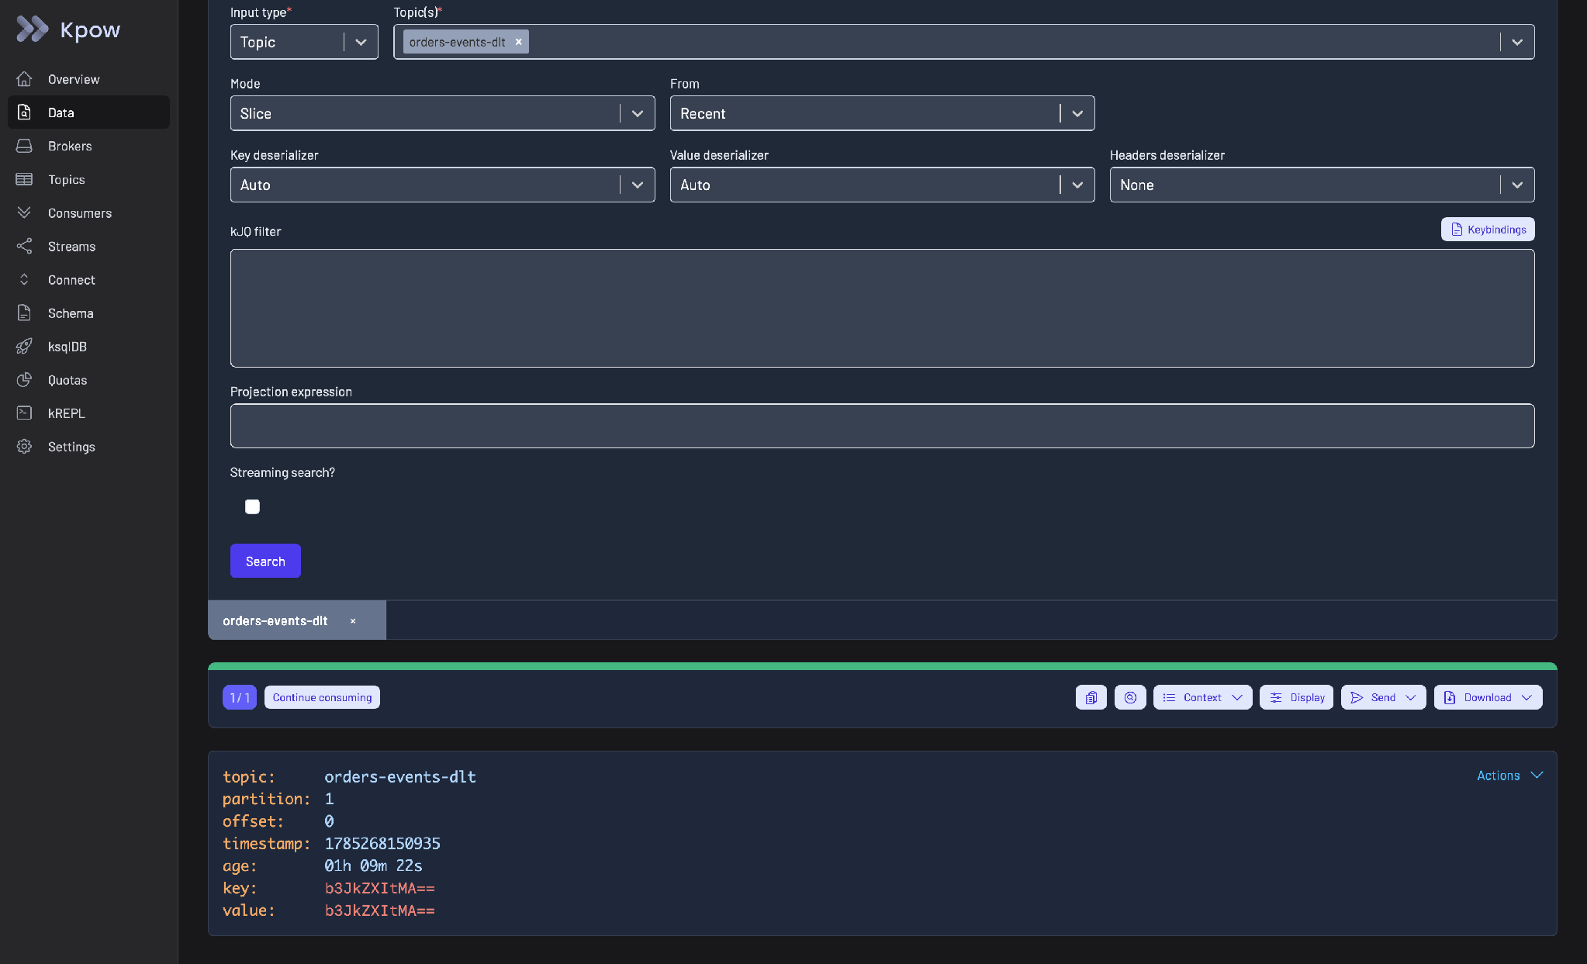
Task: Click the 1 / 1 results counter badge
Action: [240, 697]
